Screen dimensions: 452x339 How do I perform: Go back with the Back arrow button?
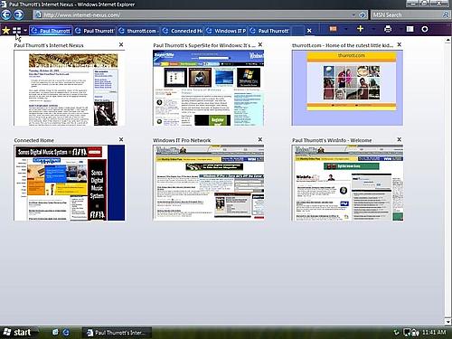pos(6,14)
